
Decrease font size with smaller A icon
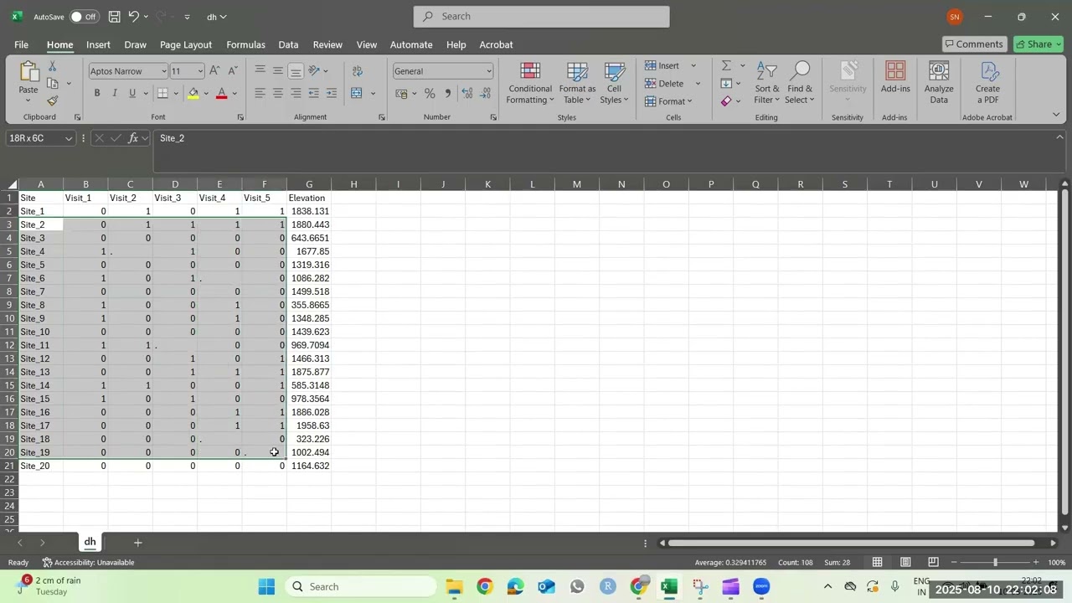click(233, 71)
